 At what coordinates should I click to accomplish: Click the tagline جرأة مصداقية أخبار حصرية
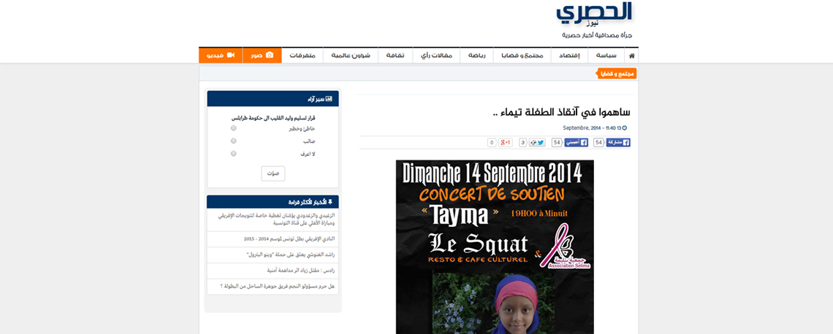pos(597,35)
